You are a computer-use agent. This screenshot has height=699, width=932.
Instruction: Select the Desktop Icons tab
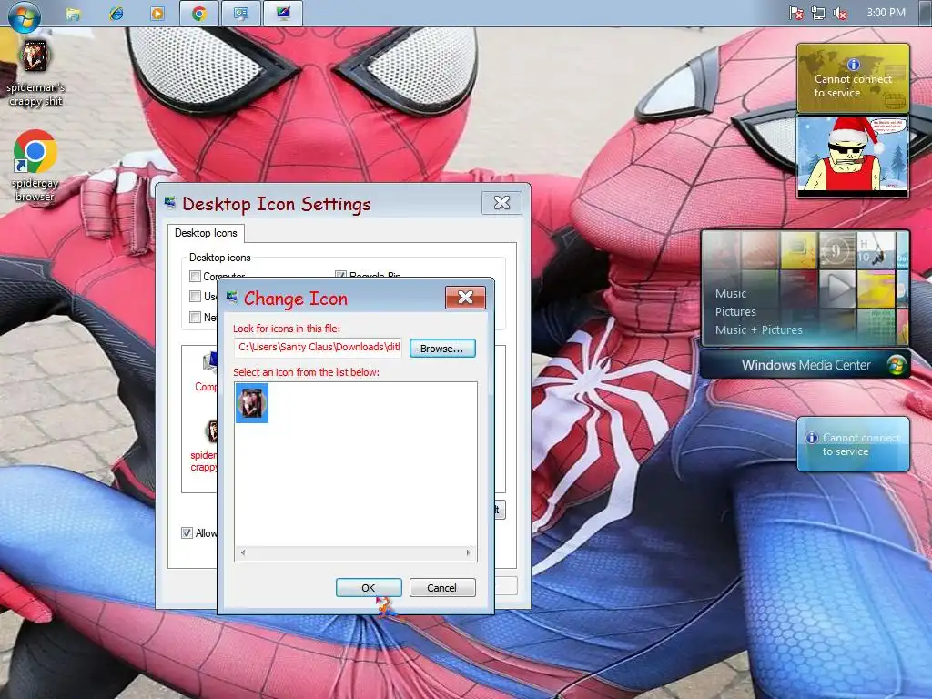pyautogui.click(x=206, y=233)
